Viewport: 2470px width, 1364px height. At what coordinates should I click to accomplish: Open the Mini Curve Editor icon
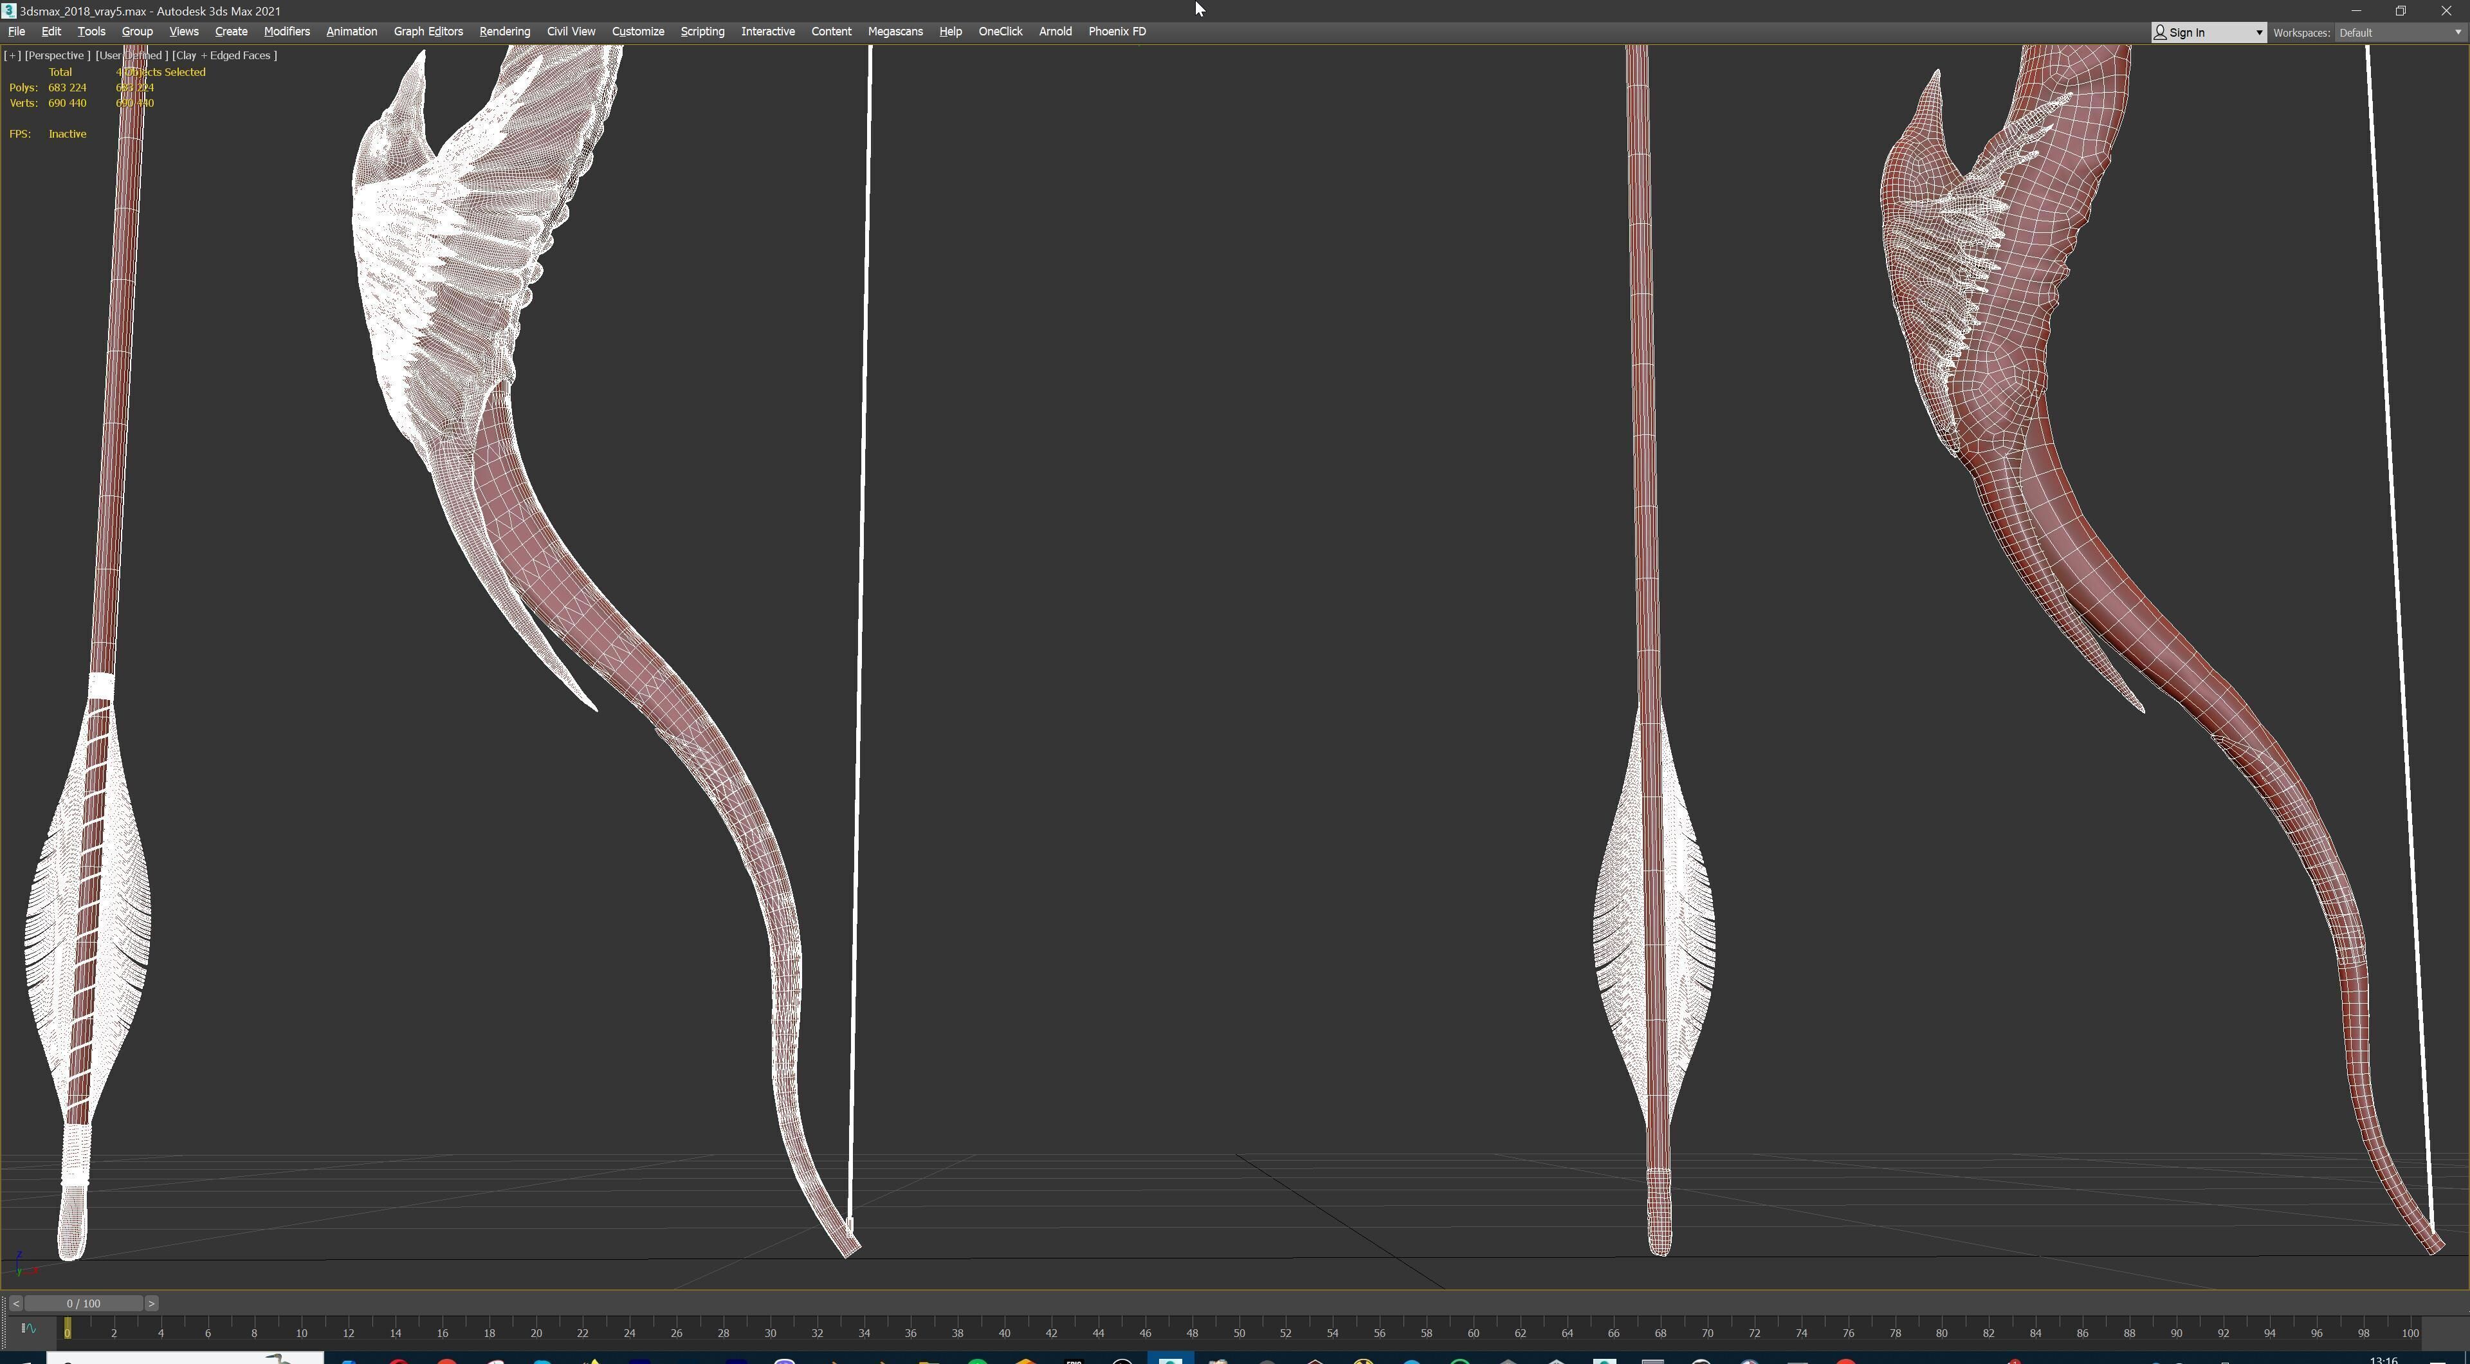(x=28, y=1329)
